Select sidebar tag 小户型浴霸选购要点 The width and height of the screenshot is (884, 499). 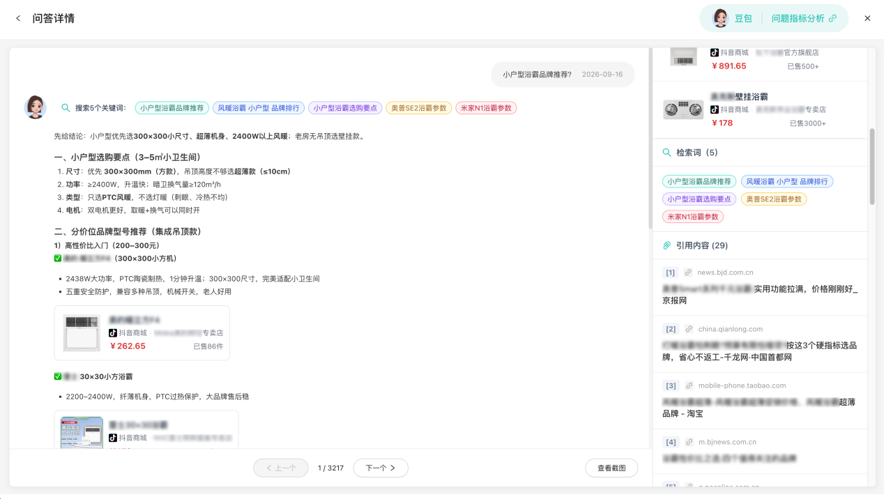click(699, 199)
